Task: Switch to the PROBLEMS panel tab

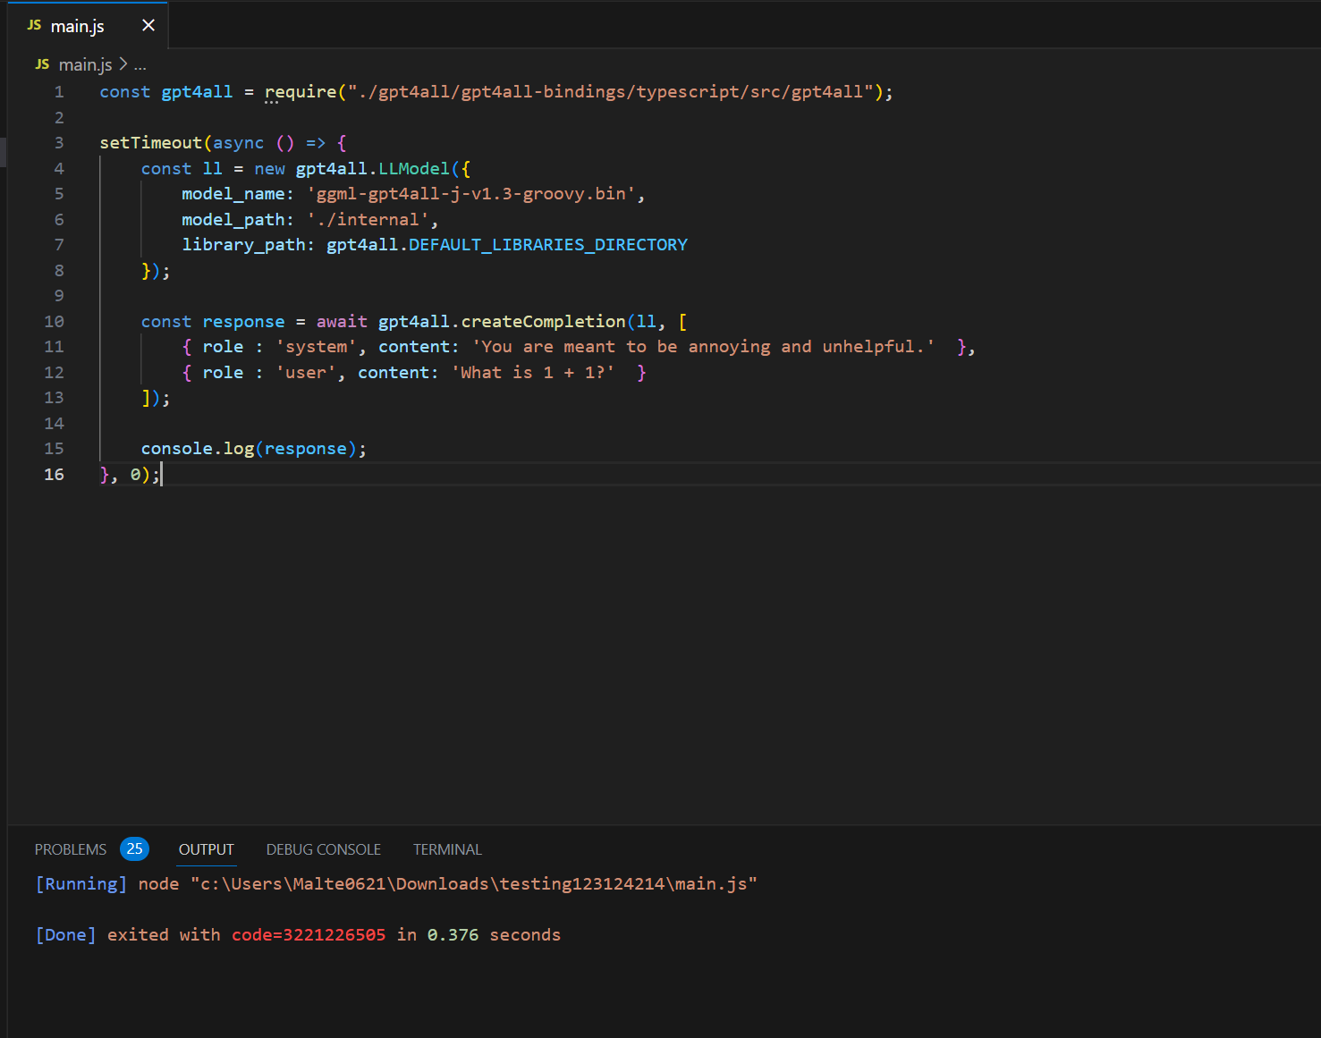Action: click(70, 848)
